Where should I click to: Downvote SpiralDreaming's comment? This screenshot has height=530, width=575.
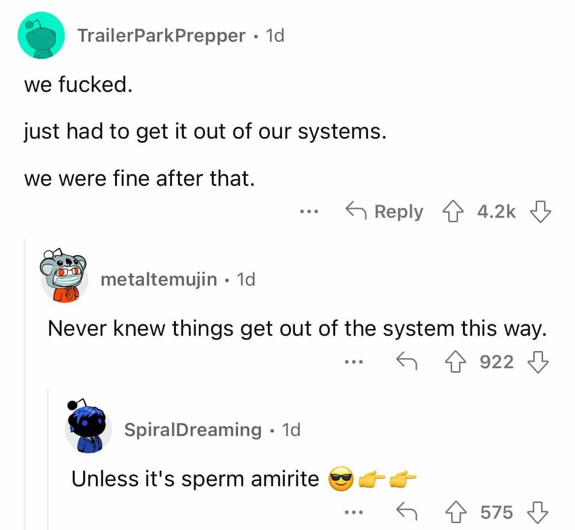coord(537,512)
